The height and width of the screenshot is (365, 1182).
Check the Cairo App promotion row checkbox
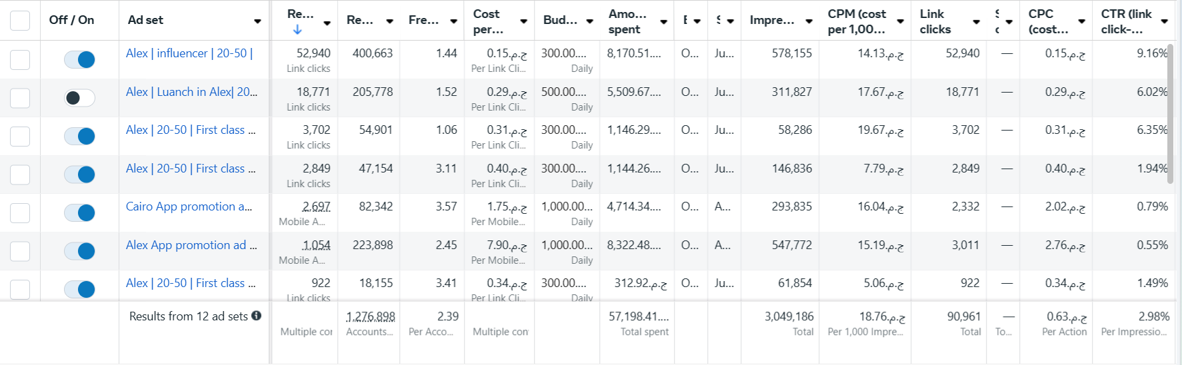coord(20,212)
